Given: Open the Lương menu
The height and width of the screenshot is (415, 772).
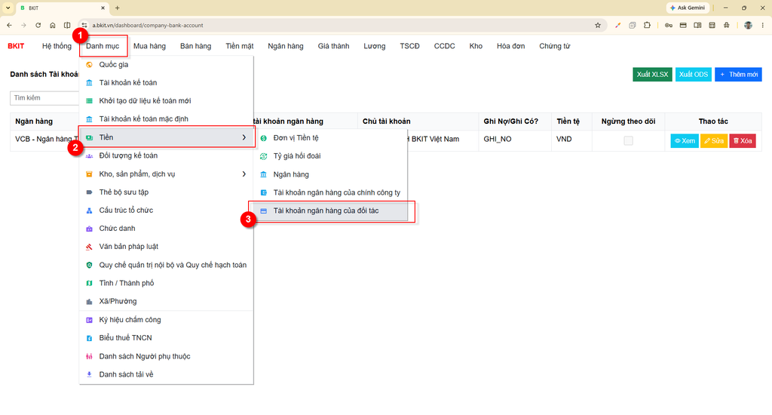Looking at the screenshot, I should pos(375,46).
